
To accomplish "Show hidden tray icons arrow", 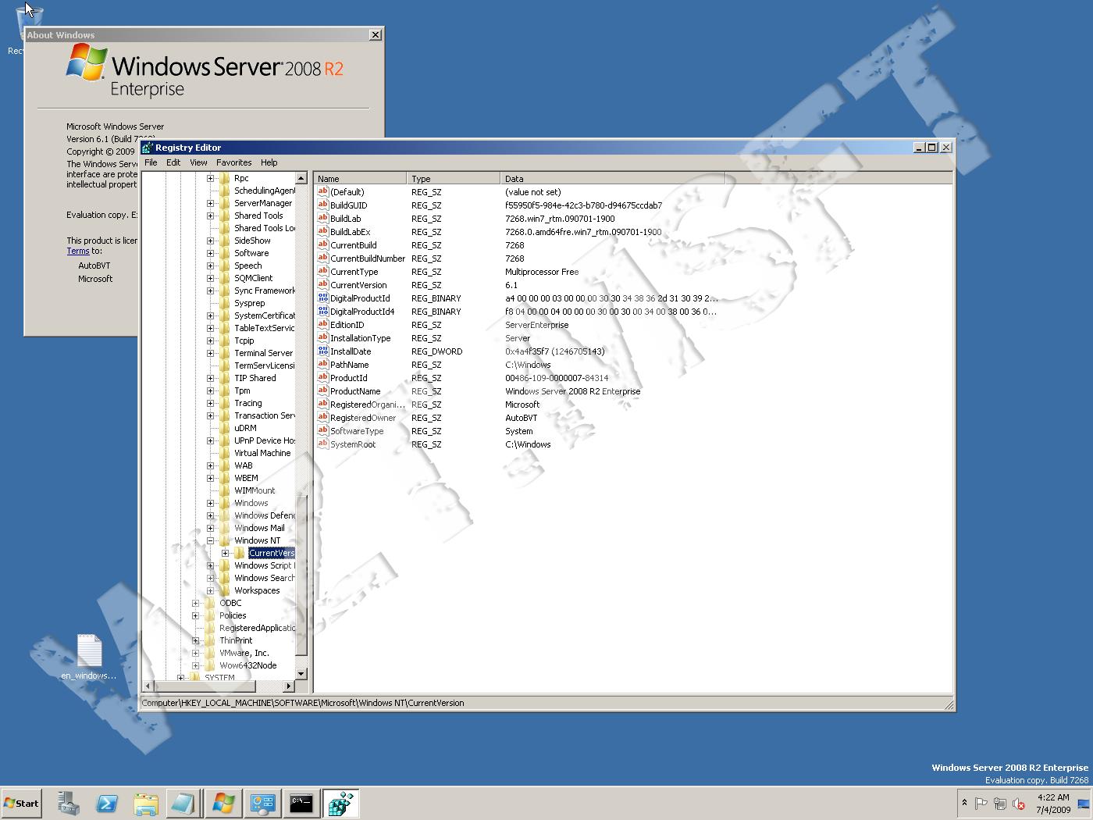I will pos(964,803).
